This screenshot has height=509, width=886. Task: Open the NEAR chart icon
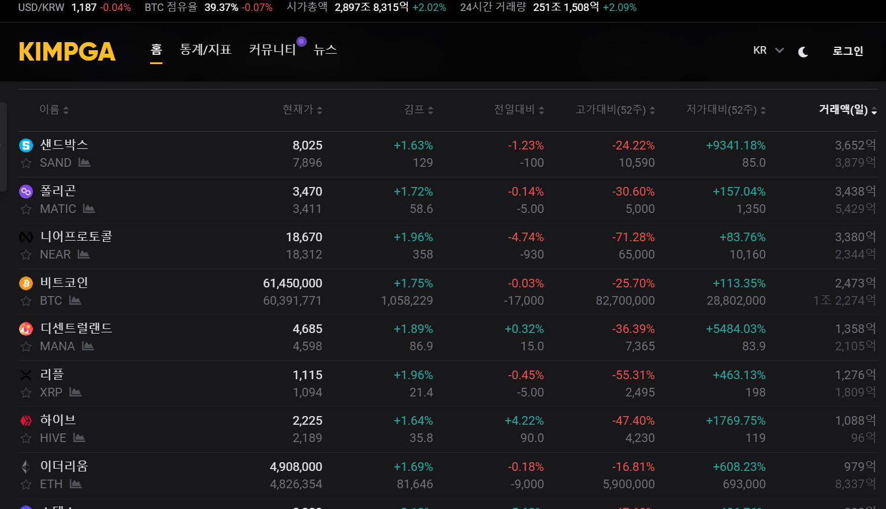[84, 254]
